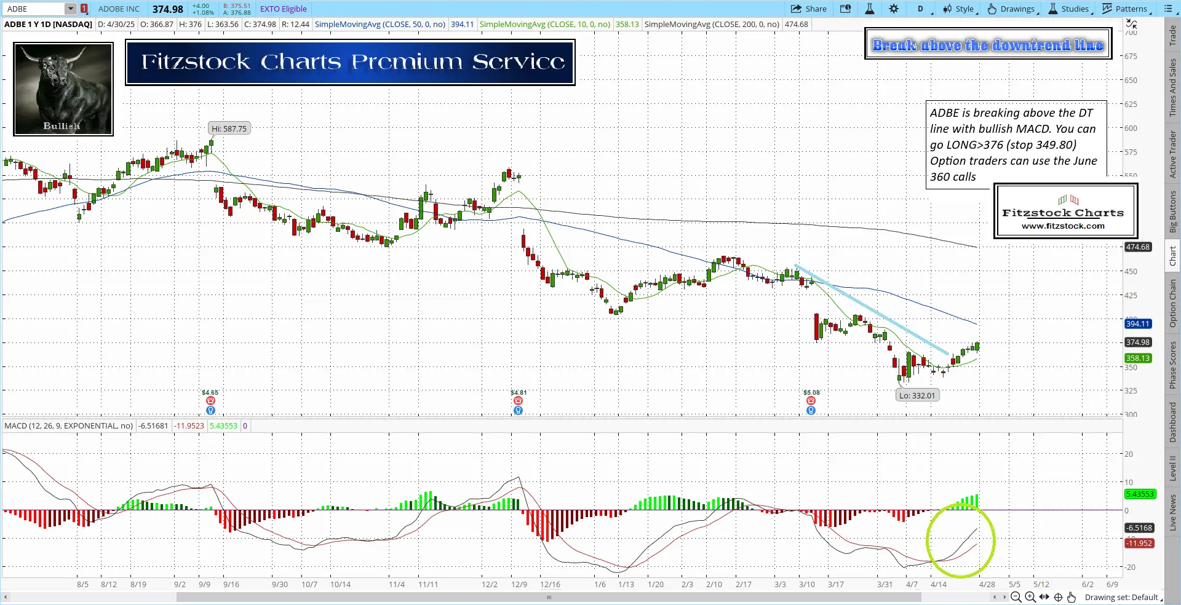Click the red number 1 link badge
The height and width of the screenshot is (605, 1181).
(84, 9)
